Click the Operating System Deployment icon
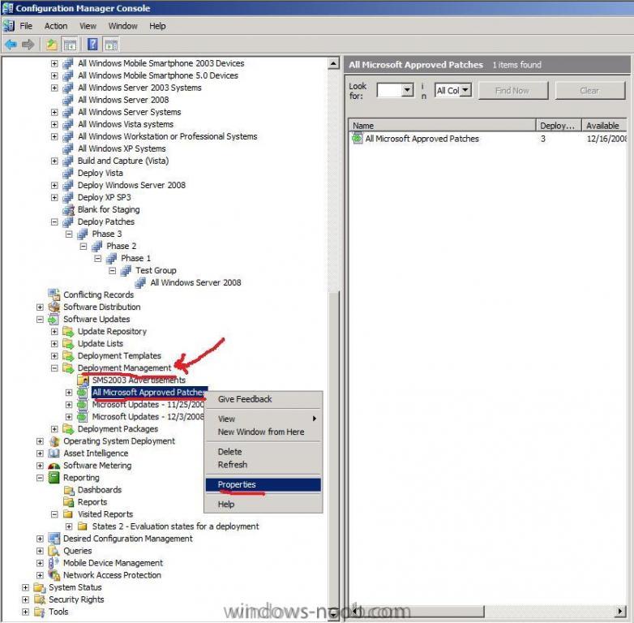Screen dimensions: 634x623 coord(54,441)
